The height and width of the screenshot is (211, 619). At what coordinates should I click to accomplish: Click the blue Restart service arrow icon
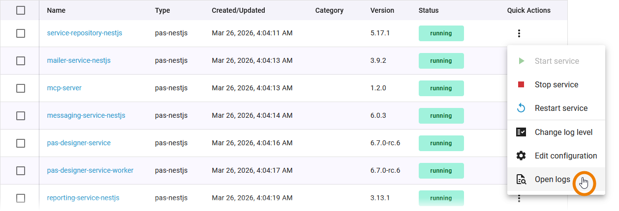click(x=521, y=108)
